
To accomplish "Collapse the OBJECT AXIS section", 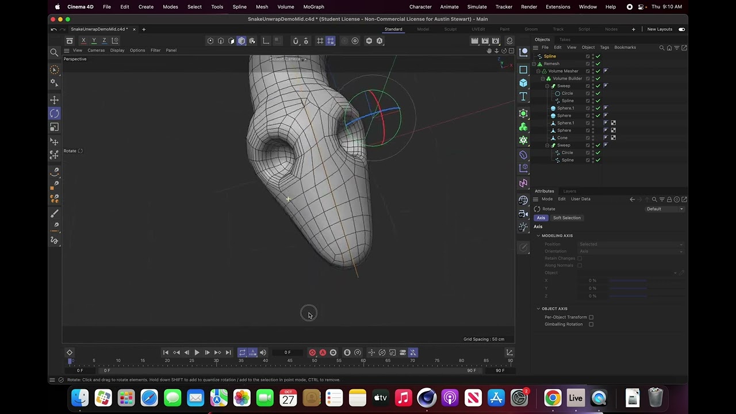I will pyautogui.click(x=539, y=309).
